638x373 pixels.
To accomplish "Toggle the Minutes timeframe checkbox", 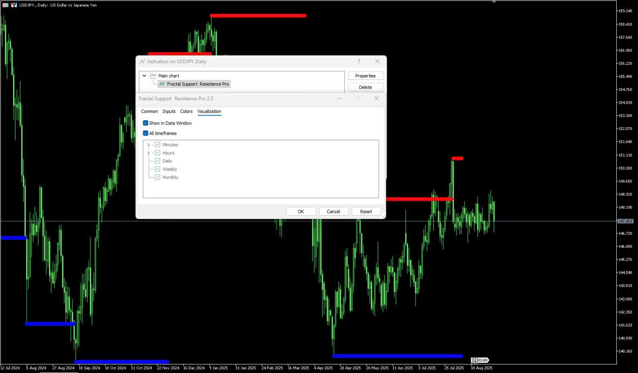I will (x=157, y=145).
